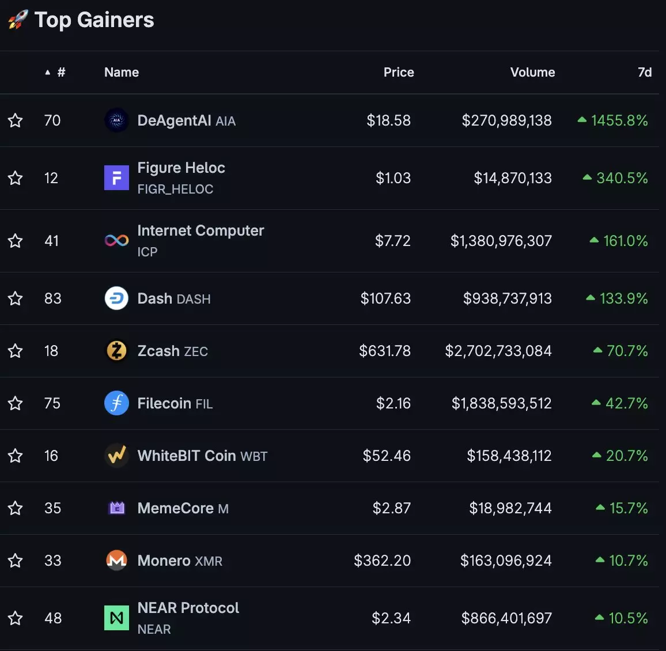Click the orange Monero logo

click(x=116, y=561)
